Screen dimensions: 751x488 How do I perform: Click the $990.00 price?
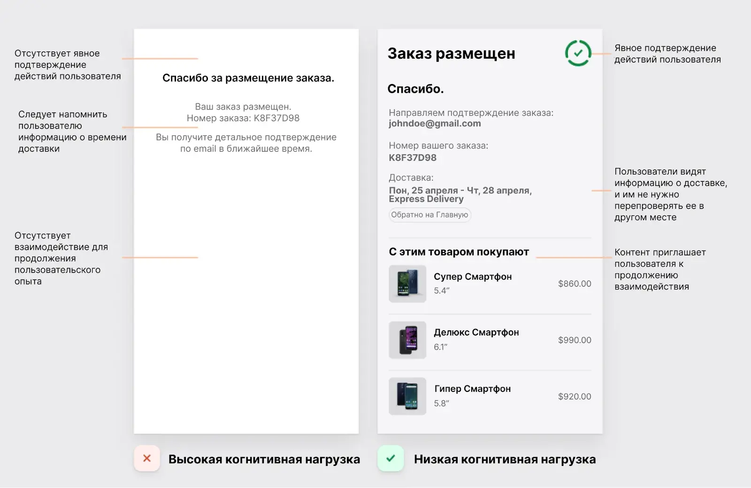(x=575, y=340)
